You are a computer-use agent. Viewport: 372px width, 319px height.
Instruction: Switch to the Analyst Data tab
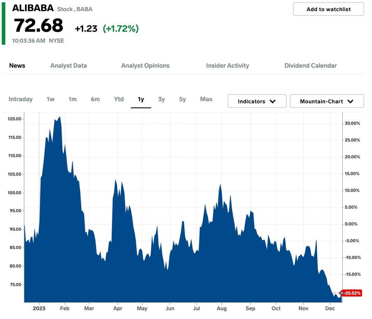coord(68,65)
